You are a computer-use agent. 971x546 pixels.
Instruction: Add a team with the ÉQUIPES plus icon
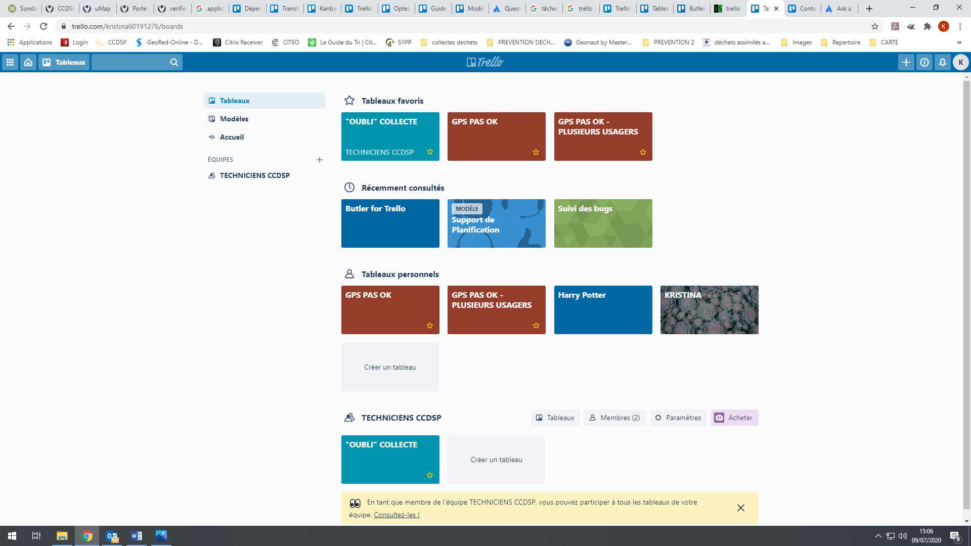(x=320, y=160)
